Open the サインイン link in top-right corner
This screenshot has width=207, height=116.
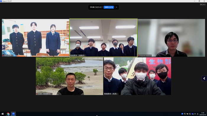click(x=203, y=5)
